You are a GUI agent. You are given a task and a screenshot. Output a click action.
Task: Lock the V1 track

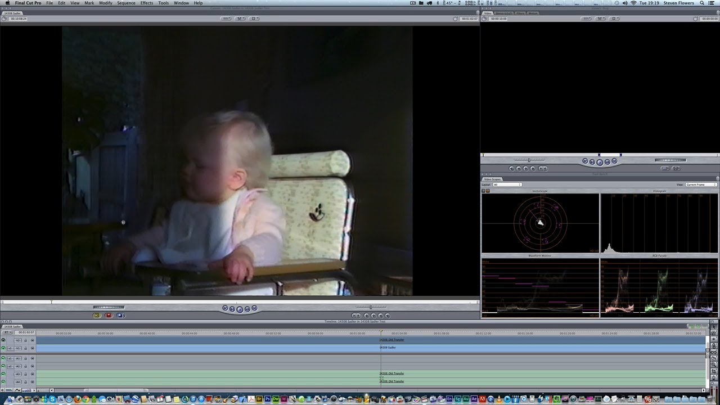pyautogui.click(x=25, y=348)
